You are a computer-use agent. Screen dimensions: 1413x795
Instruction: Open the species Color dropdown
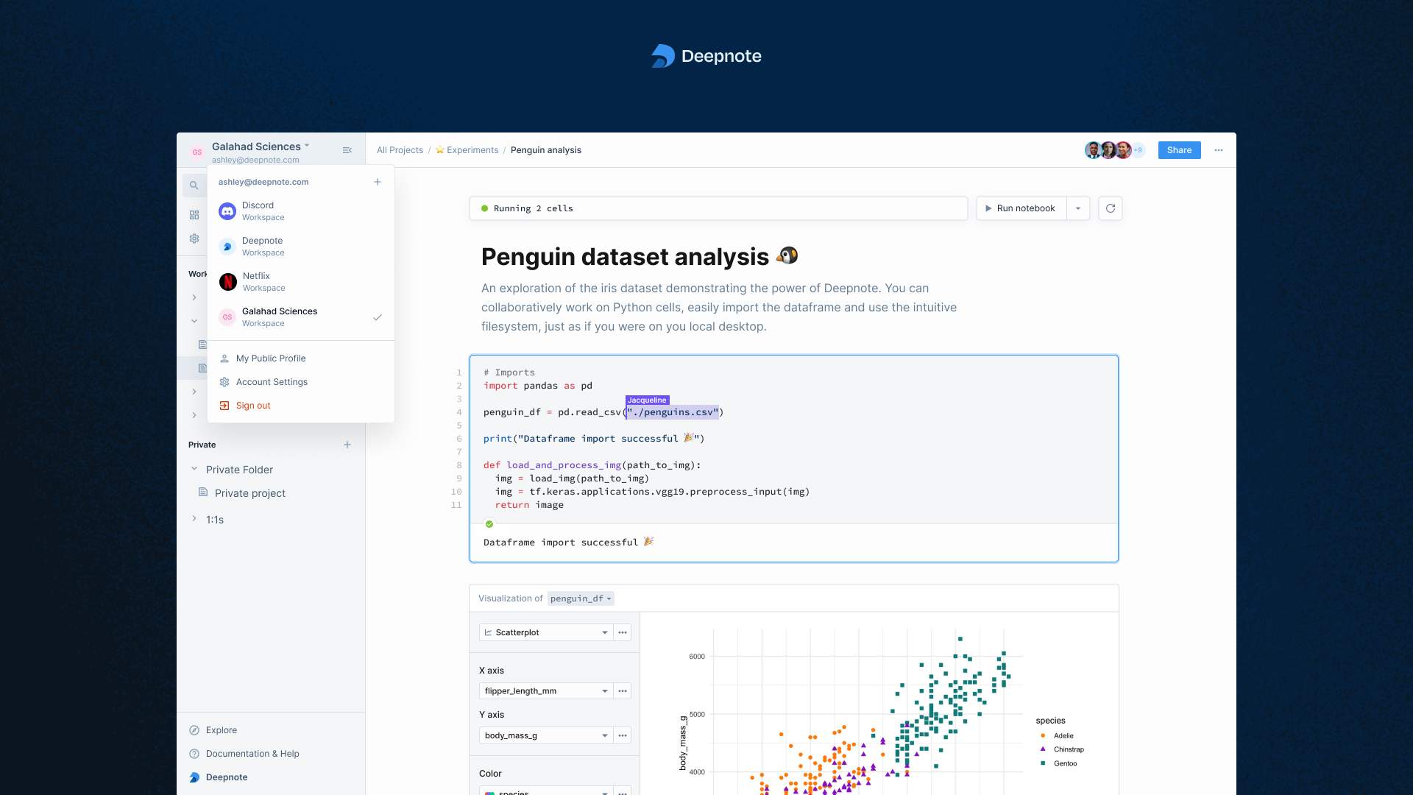click(x=546, y=791)
